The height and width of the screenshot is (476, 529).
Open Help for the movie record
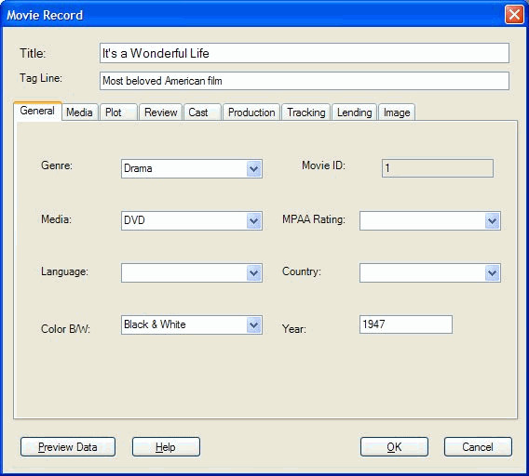click(x=166, y=447)
